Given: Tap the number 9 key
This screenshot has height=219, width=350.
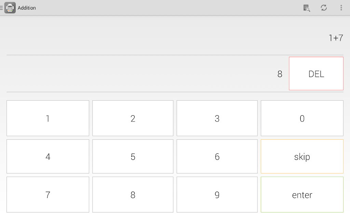Looking at the screenshot, I should coord(217,195).
